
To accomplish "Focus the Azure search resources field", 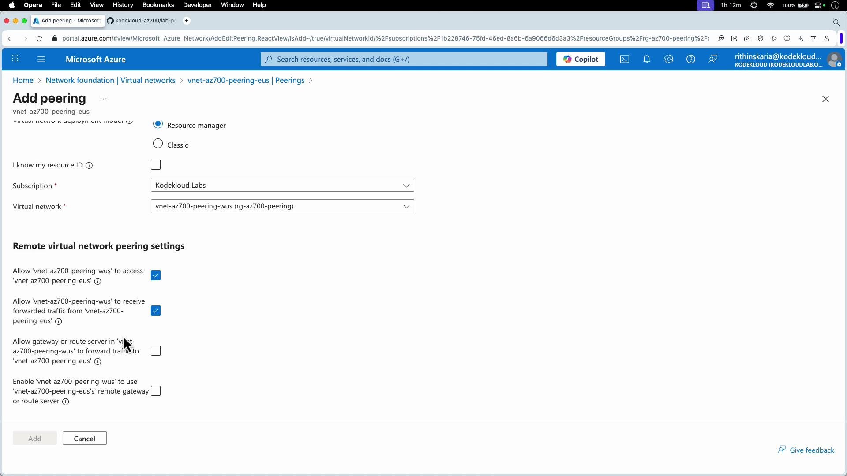I will (404, 59).
